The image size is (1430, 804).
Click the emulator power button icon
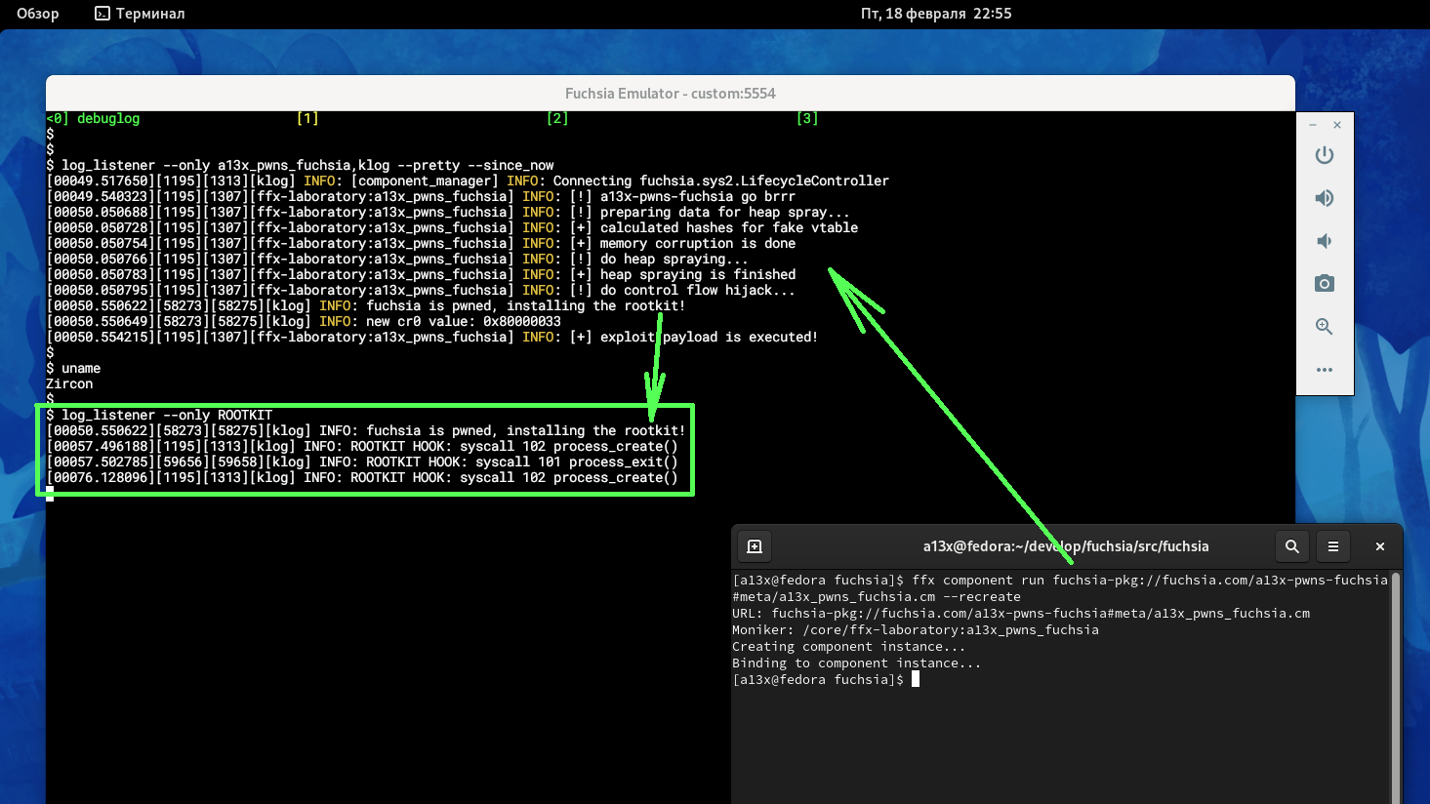click(1324, 155)
